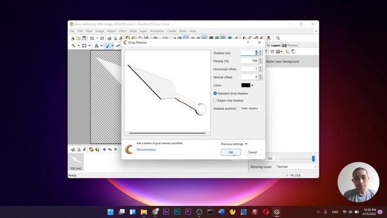Click OK in Drop Shadow dialog
Viewport: 387px width, 218px height.
tap(230, 152)
